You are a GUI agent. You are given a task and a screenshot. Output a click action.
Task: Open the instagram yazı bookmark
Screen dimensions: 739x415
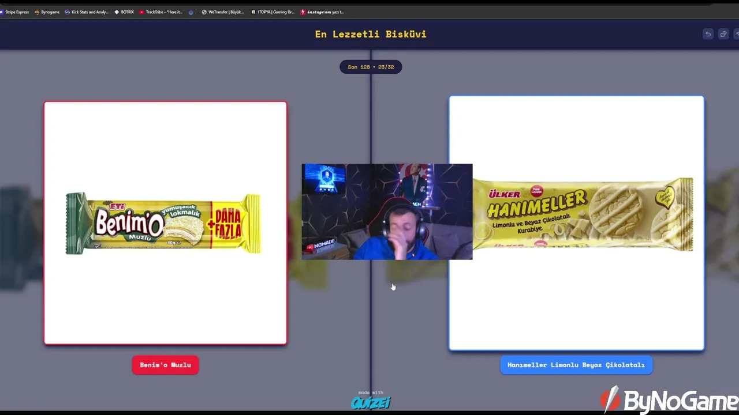click(322, 12)
